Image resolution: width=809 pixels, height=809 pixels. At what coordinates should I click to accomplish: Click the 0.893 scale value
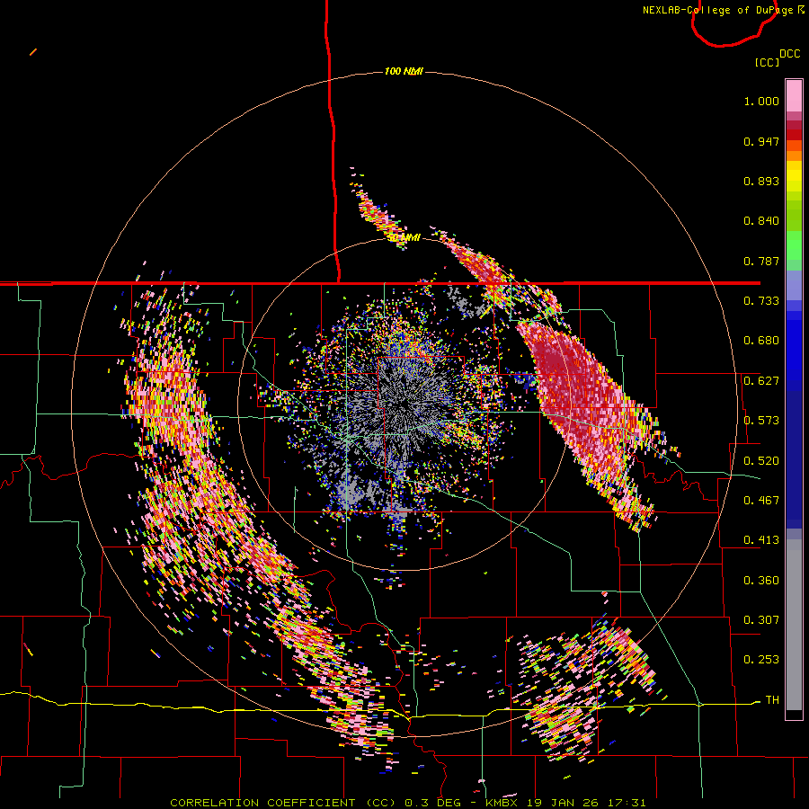(761, 181)
